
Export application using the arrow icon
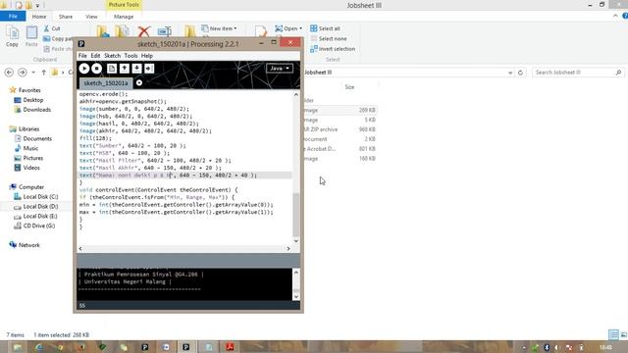(x=149, y=69)
